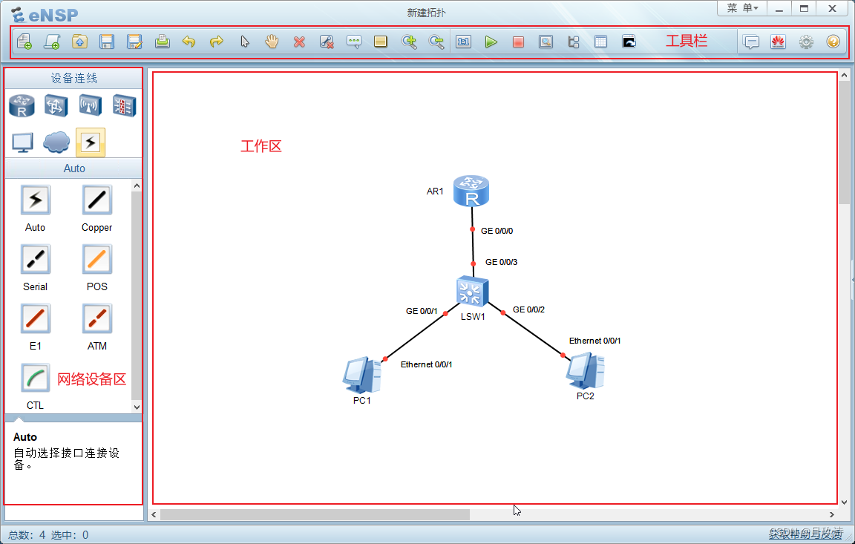The height and width of the screenshot is (544, 855).
Task: Stop devices with red stop button
Action: click(518, 42)
